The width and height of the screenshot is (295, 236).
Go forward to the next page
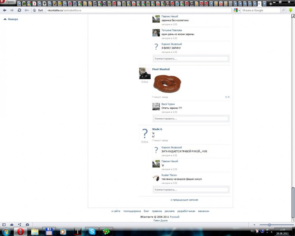click(x=12, y=10)
